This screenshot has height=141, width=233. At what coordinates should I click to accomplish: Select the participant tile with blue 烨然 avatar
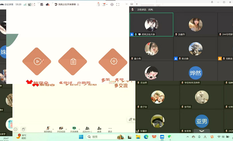tap(195, 73)
